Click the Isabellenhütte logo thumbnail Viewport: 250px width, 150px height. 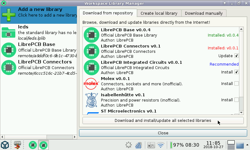92,100
